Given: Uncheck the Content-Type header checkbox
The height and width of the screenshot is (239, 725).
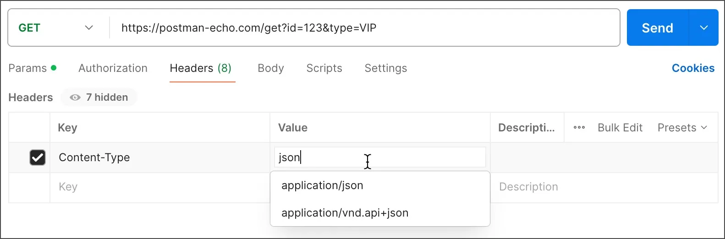Looking at the screenshot, I should [38, 158].
